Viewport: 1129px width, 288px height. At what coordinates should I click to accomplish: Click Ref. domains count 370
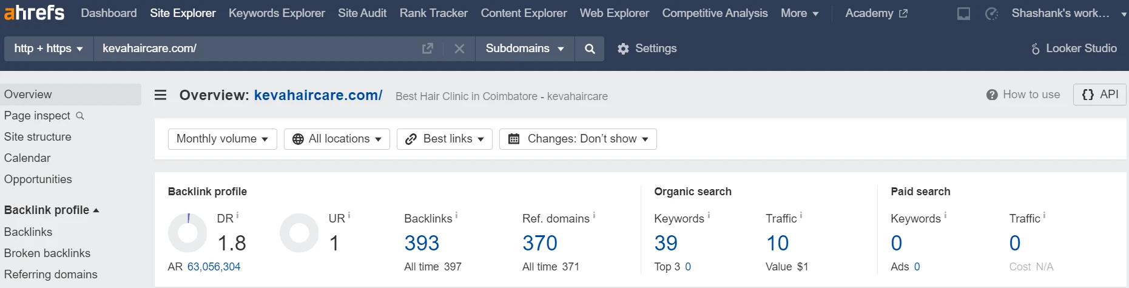(x=540, y=243)
